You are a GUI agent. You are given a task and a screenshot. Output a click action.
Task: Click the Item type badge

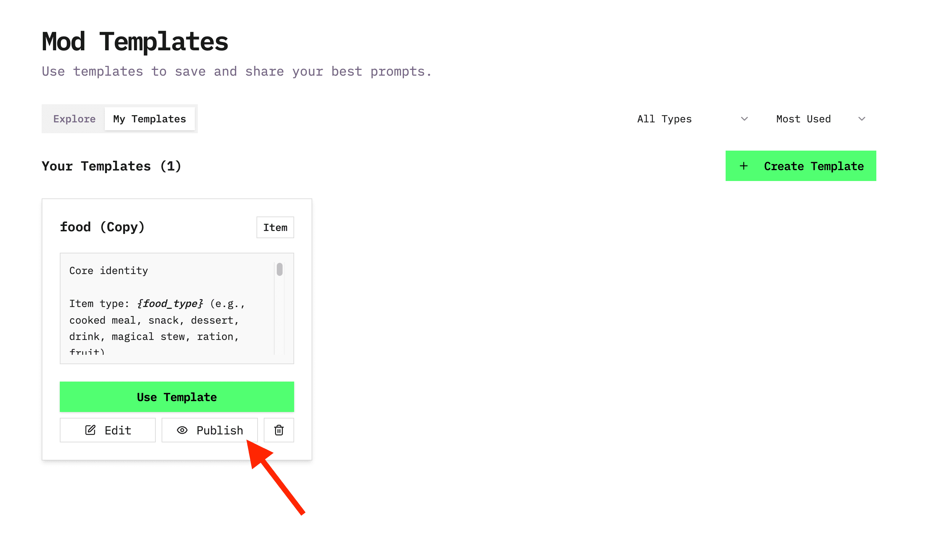click(x=275, y=227)
